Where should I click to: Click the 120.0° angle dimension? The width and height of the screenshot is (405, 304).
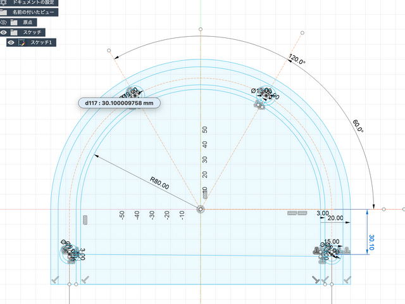296,61
